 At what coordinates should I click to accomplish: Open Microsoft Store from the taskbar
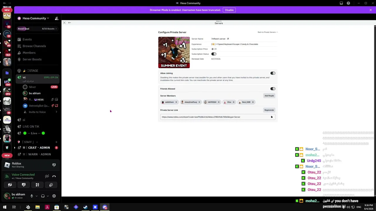pyautogui.click(x=57, y=207)
